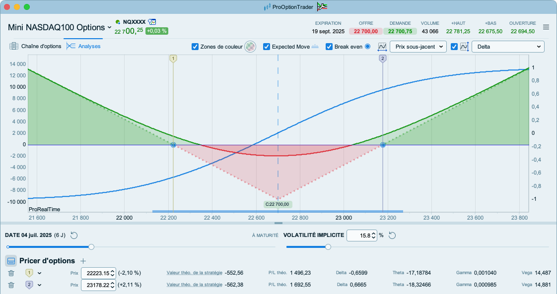Select the Analyses tab
The width and height of the screenshot is (557, 294).
tap(83, 46)
